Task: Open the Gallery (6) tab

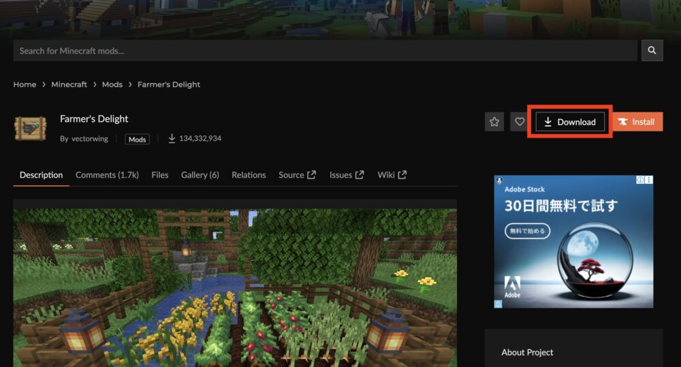Action: tap(200, 174)
